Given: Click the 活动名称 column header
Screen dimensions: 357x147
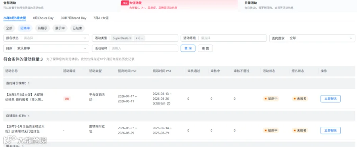Looking at the screenshot, I should coord(12,71).
